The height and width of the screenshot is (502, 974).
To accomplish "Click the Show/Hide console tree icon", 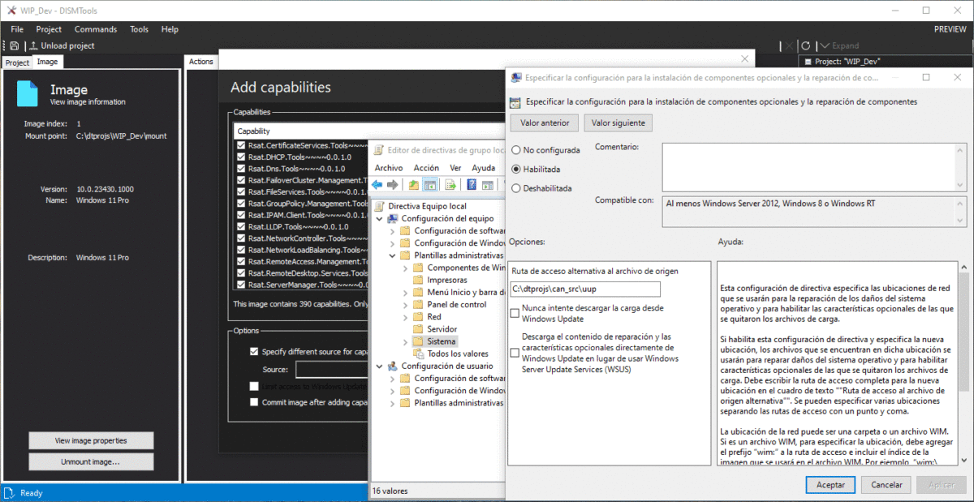I will (x=429, y=184).
